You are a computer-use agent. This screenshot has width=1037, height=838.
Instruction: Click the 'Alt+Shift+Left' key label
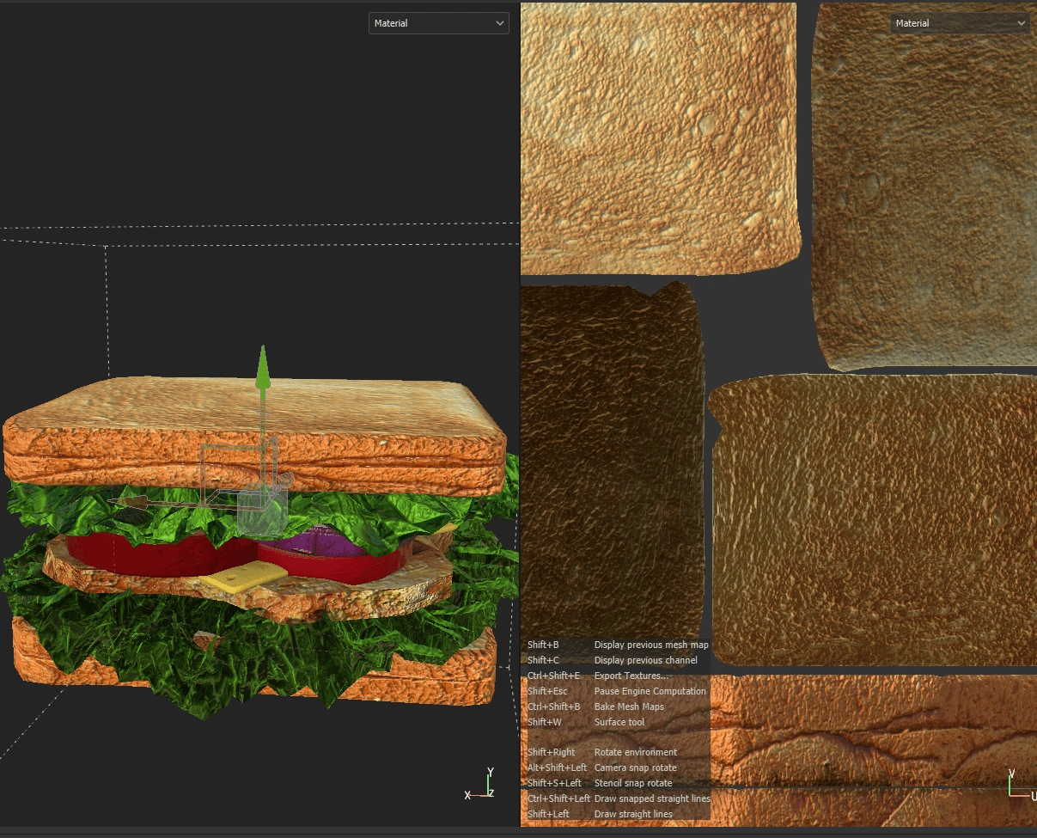557,768
